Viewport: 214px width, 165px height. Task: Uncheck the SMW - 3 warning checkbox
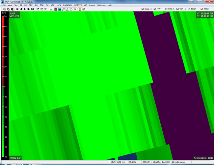click(143, 9)
